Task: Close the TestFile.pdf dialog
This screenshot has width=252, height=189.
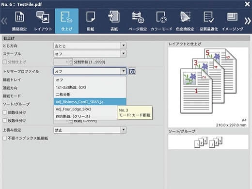Action: tap(247, 4)
